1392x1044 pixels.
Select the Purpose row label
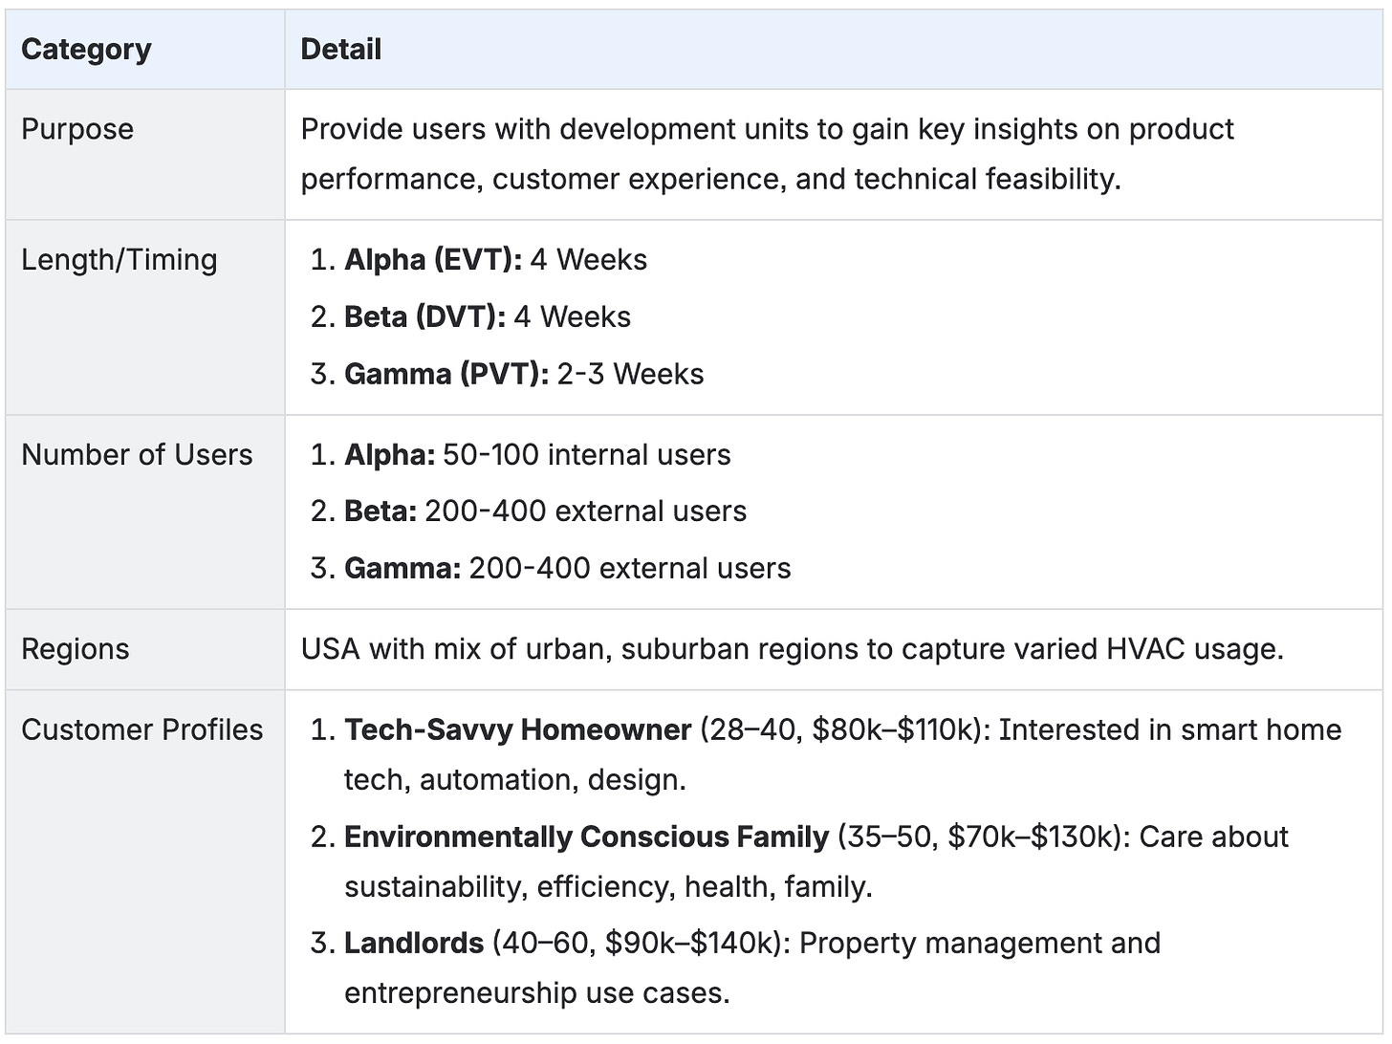(x=77, y=129)
